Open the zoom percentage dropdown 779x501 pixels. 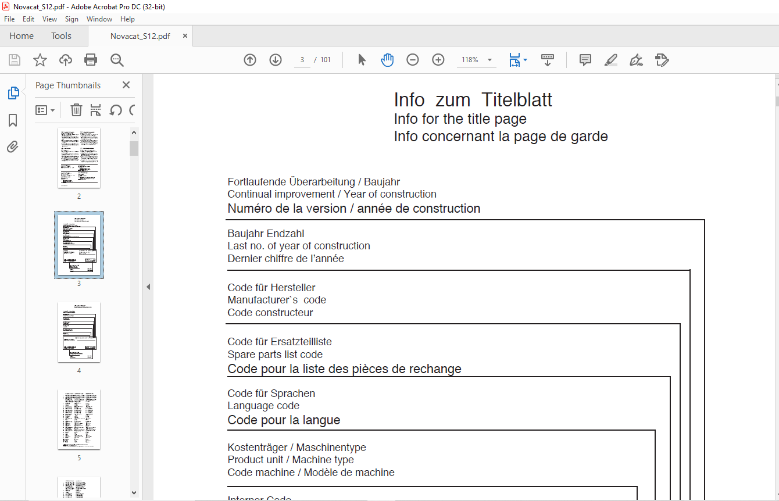[489, 60]
